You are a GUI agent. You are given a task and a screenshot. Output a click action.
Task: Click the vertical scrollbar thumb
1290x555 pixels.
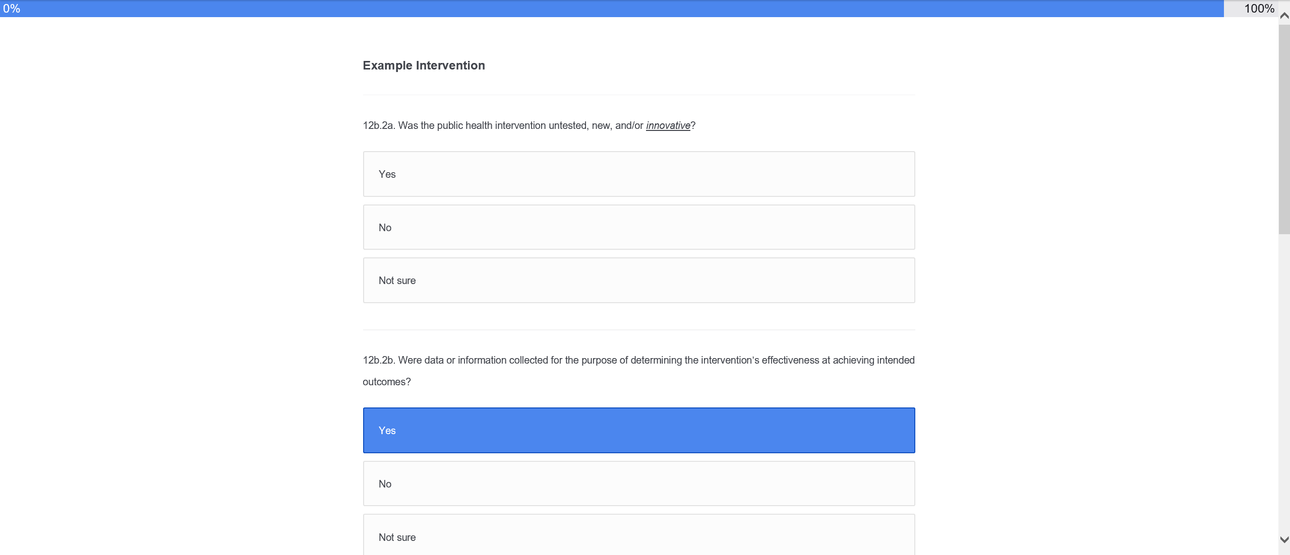[1284, 126]
